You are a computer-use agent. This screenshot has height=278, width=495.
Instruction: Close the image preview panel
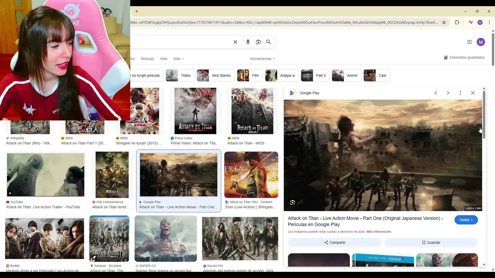[x=473, y=93]
